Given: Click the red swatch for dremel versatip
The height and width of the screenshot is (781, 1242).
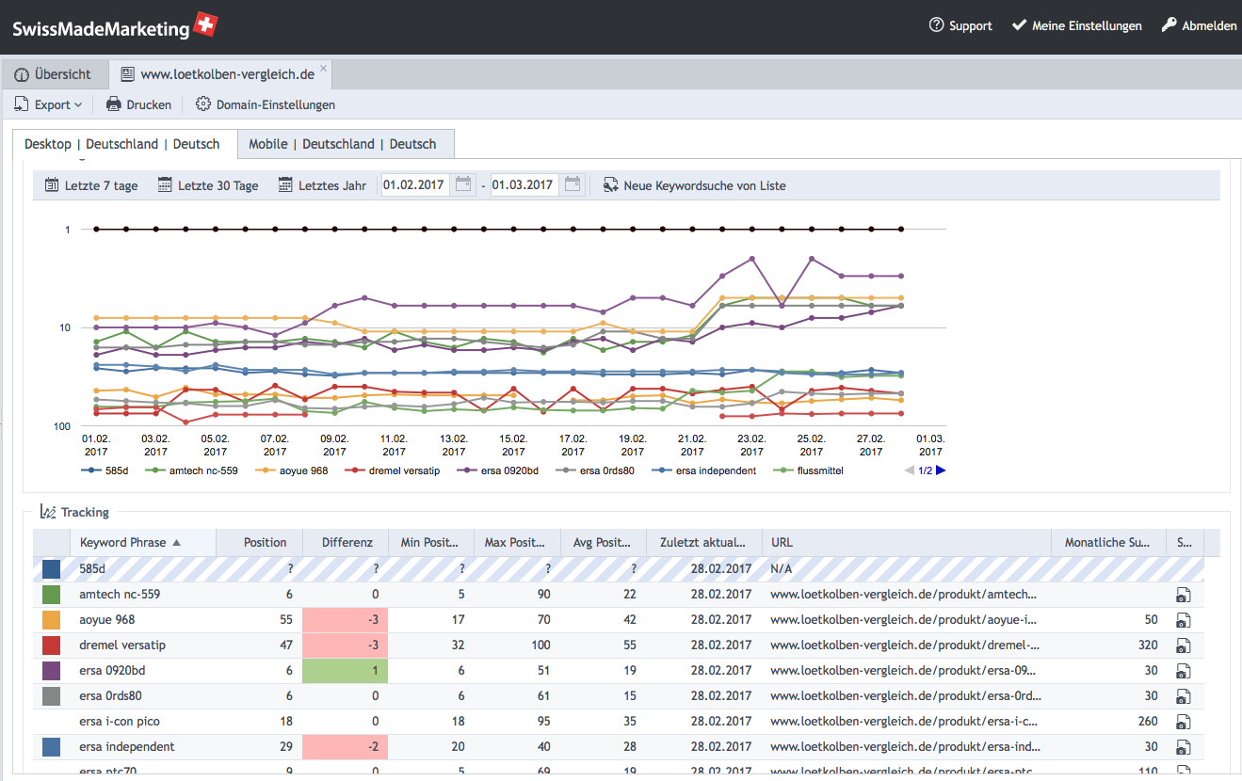Looking at the screenshot, I should (x=52, y=646).
